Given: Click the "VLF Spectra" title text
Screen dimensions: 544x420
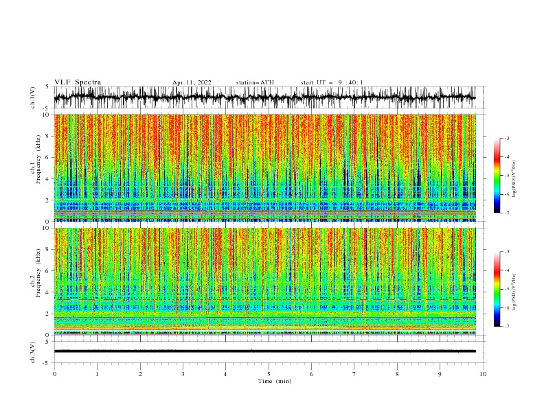Looking at the screenshot, I should point(78,82).
